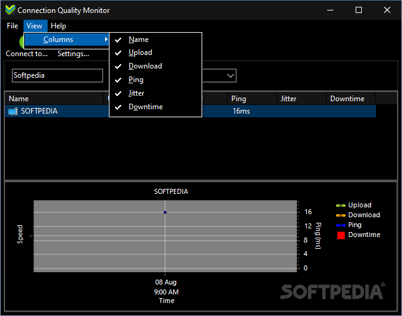Hide the Jitter column
402x316 pixels.
[x=156, y=93]
